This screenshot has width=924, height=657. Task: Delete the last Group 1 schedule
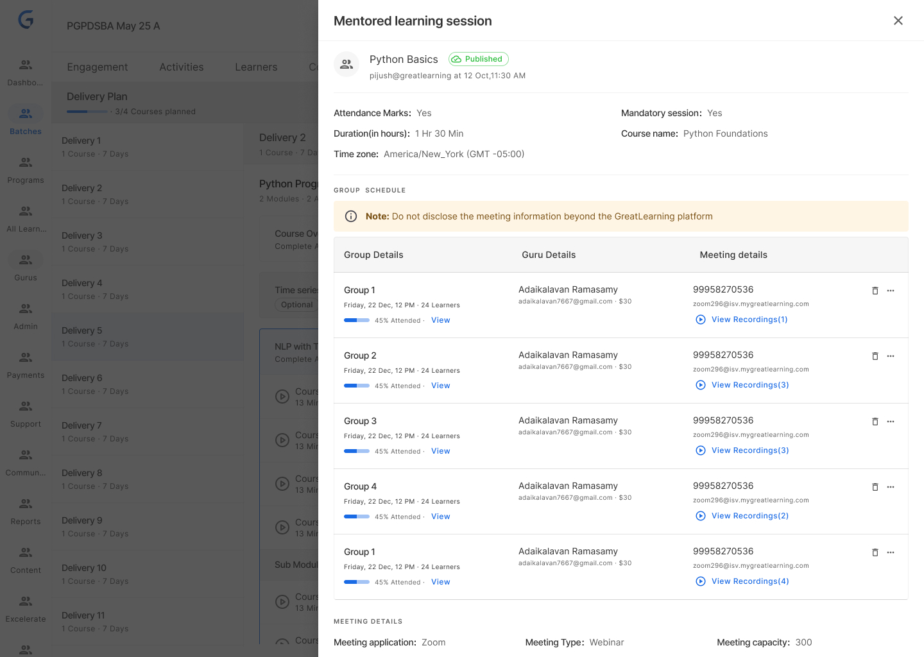(x=875, y=552)
